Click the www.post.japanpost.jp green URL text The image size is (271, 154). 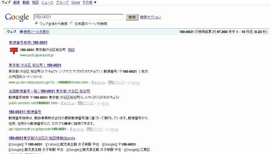37,55
